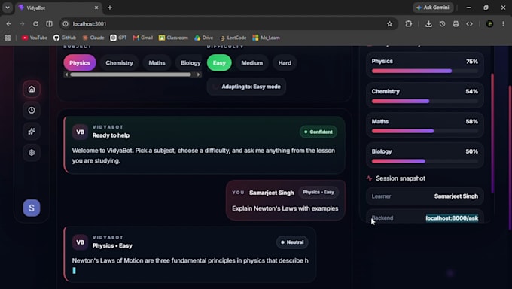Open the history clock icon in the sidebar
512x289 pixels.
click(x=32, y=110)
